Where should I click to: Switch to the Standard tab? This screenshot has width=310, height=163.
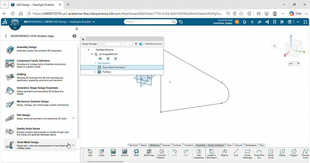[133, 145]
